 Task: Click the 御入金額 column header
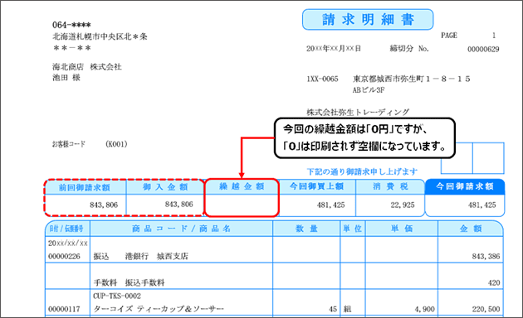pyautogui.click(x=165, y=187)
